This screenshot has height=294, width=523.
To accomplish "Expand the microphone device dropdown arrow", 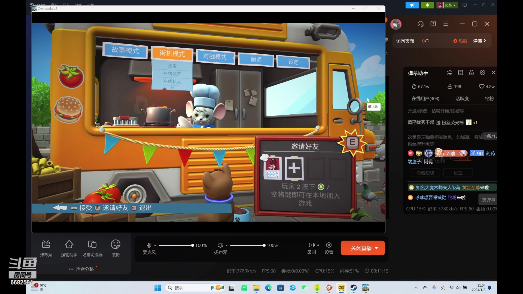I will (x=155, y=245).
